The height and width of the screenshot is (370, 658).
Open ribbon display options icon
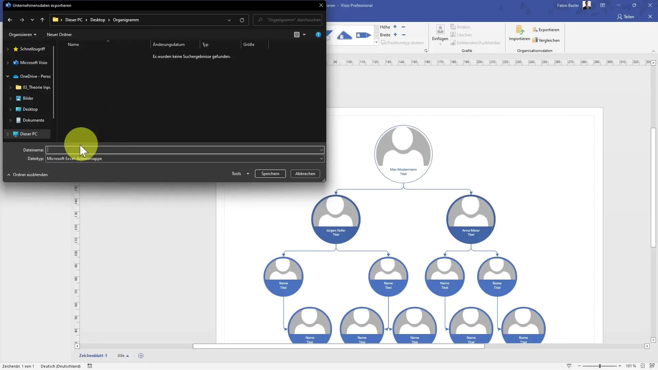point(602,5)
